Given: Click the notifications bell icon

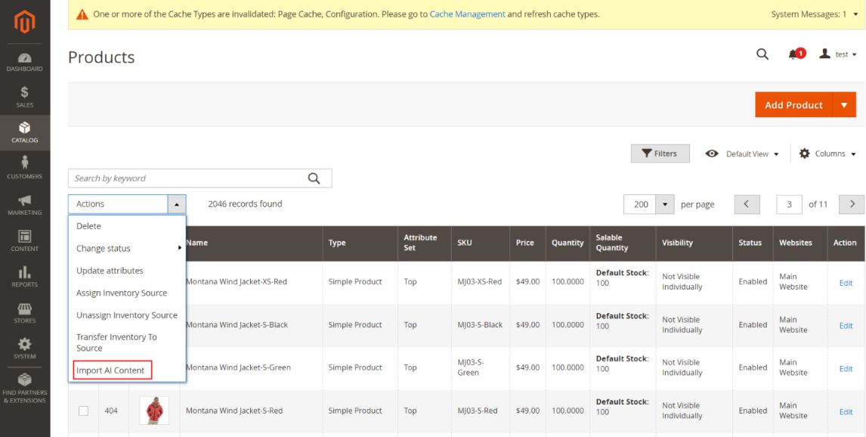Looking at the screenshot, I should (x=793, y=54).
